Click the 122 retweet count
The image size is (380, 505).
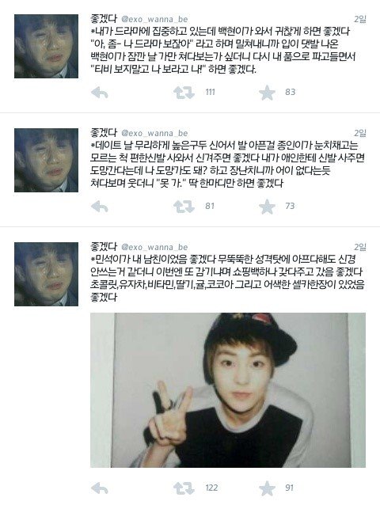click(211, 488)
